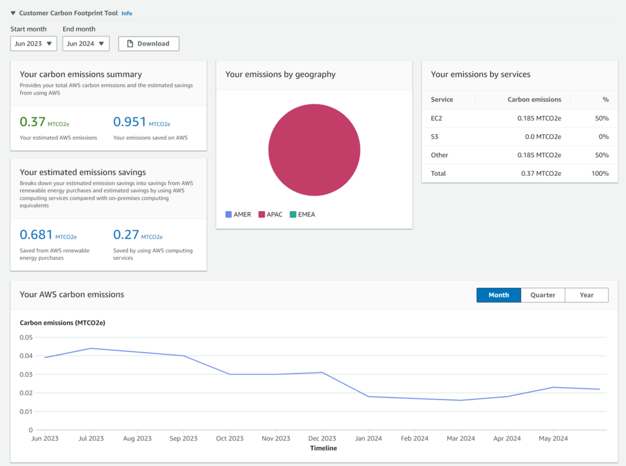This screenshot has width=626, height=466.
Task: Click the Download button
Action: tap(149, 44)
